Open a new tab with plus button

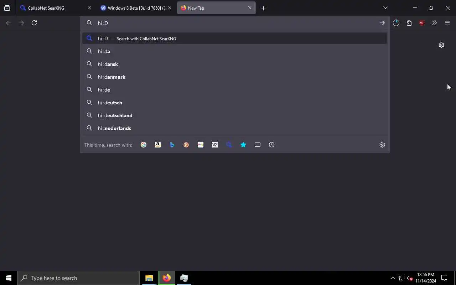(263, 8)
